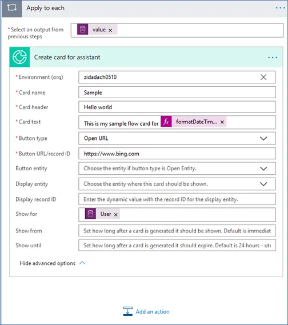Click the Card name field
Screen dimensions: 288x325
(177, 93)
